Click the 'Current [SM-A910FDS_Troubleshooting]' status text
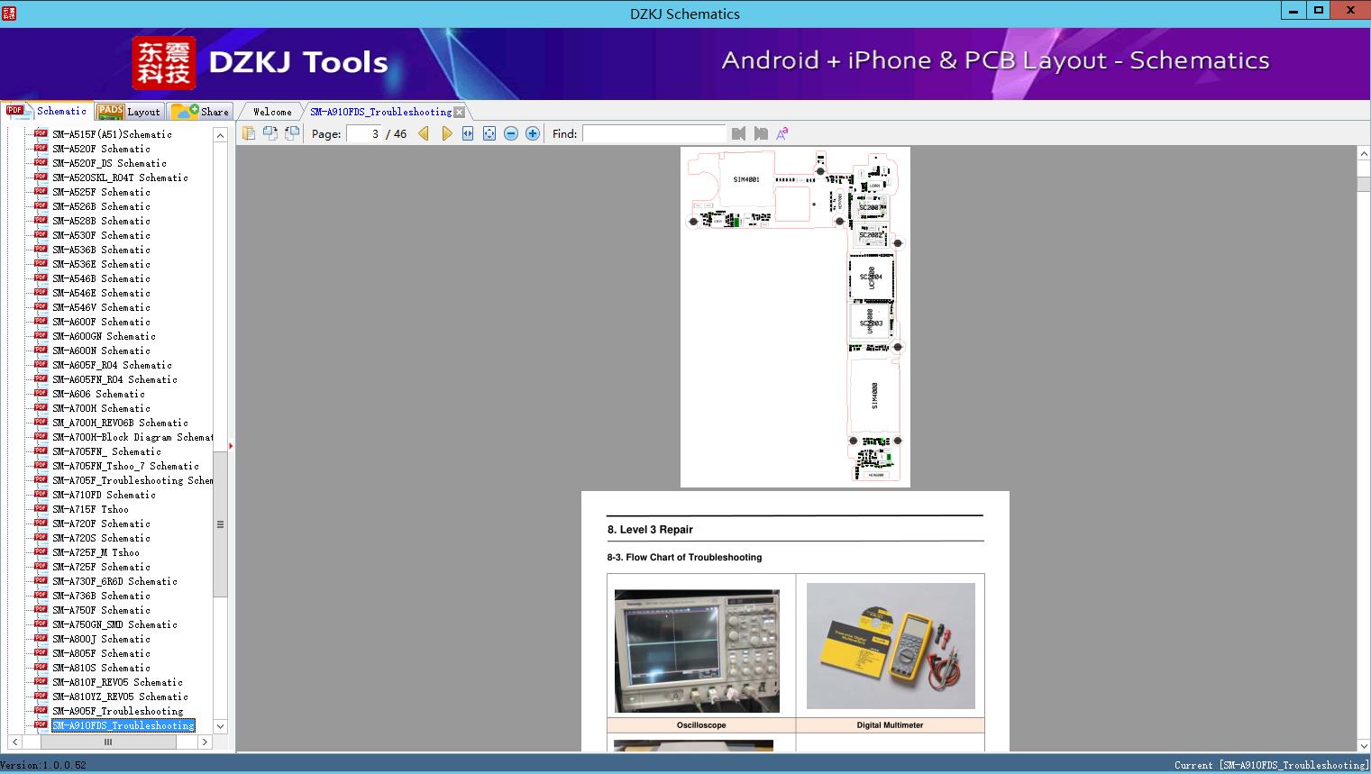1371x774 pixels. [1271, 765]
